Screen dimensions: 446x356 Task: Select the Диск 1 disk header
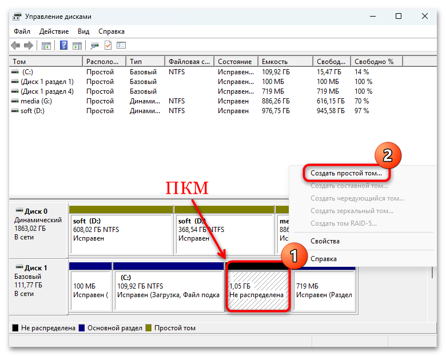[x=38, y=286]
